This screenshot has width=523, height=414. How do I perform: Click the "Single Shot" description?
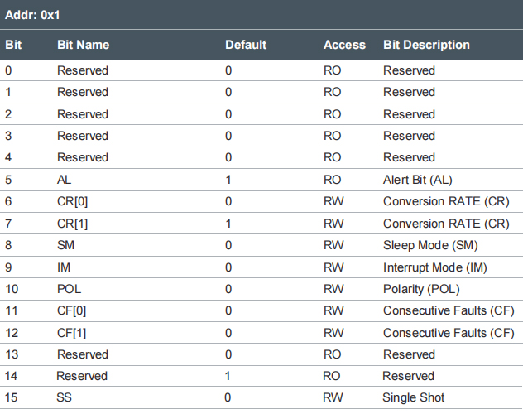point(411,398)
